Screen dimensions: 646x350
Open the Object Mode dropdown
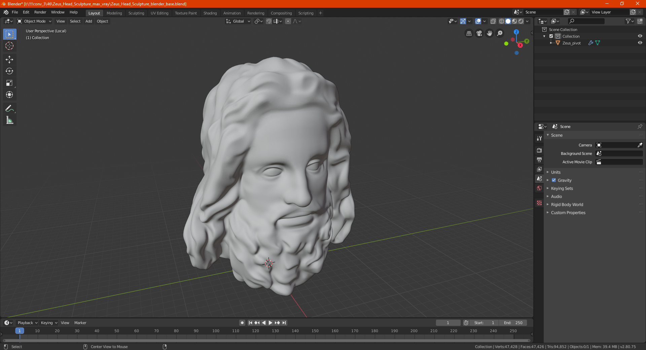pyautogui.click(x=34, y=21)
